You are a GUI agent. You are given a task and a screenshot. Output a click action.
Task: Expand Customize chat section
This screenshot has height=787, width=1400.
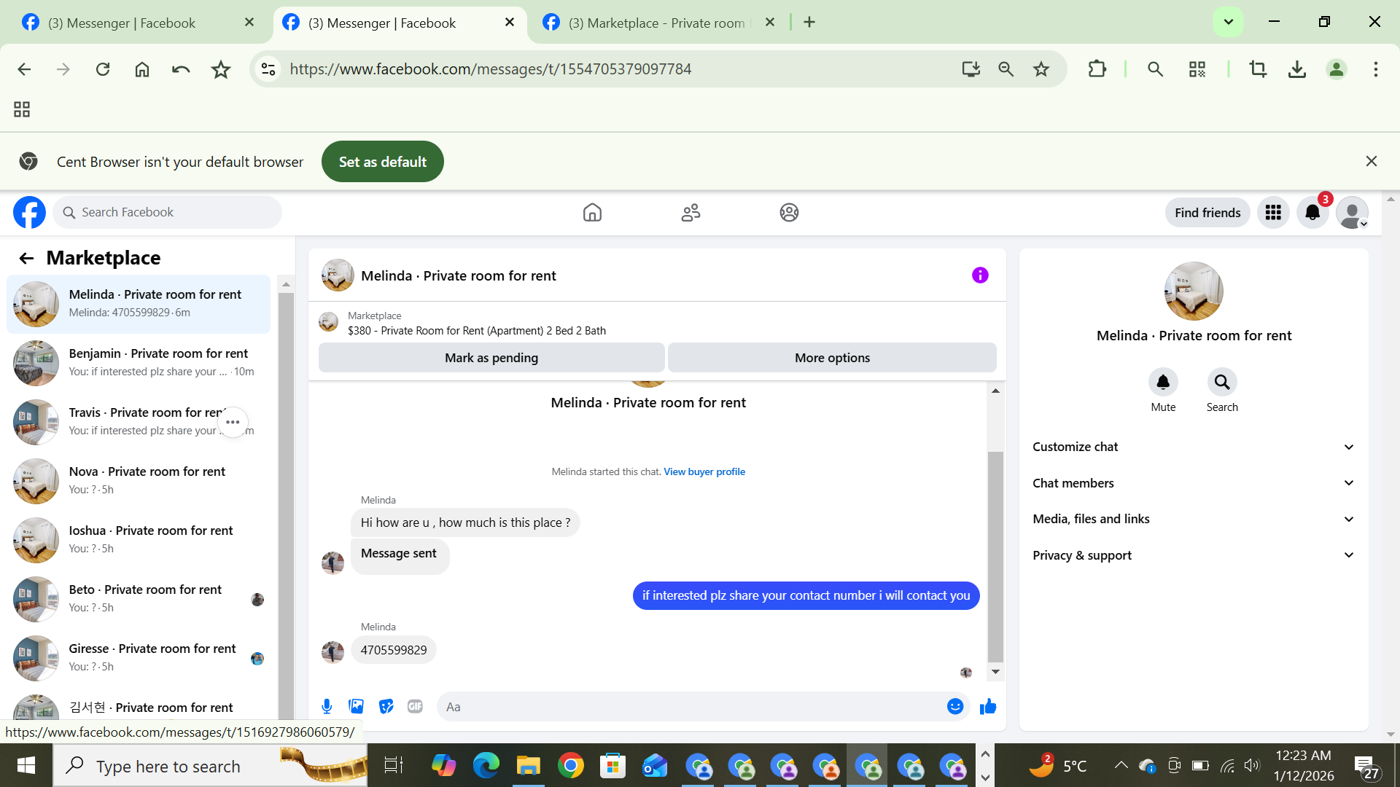tap(1194, 447)
